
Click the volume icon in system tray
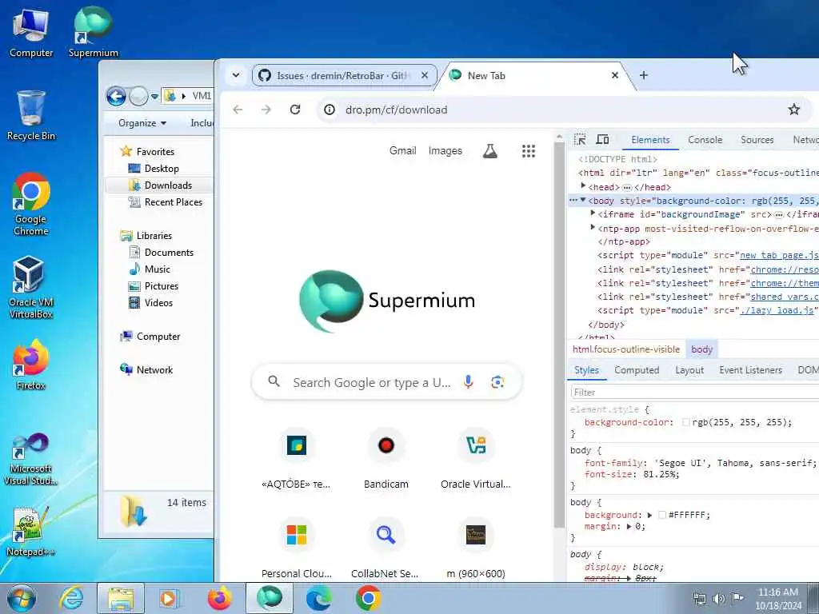pyautogui.click(x=719, y=598)
